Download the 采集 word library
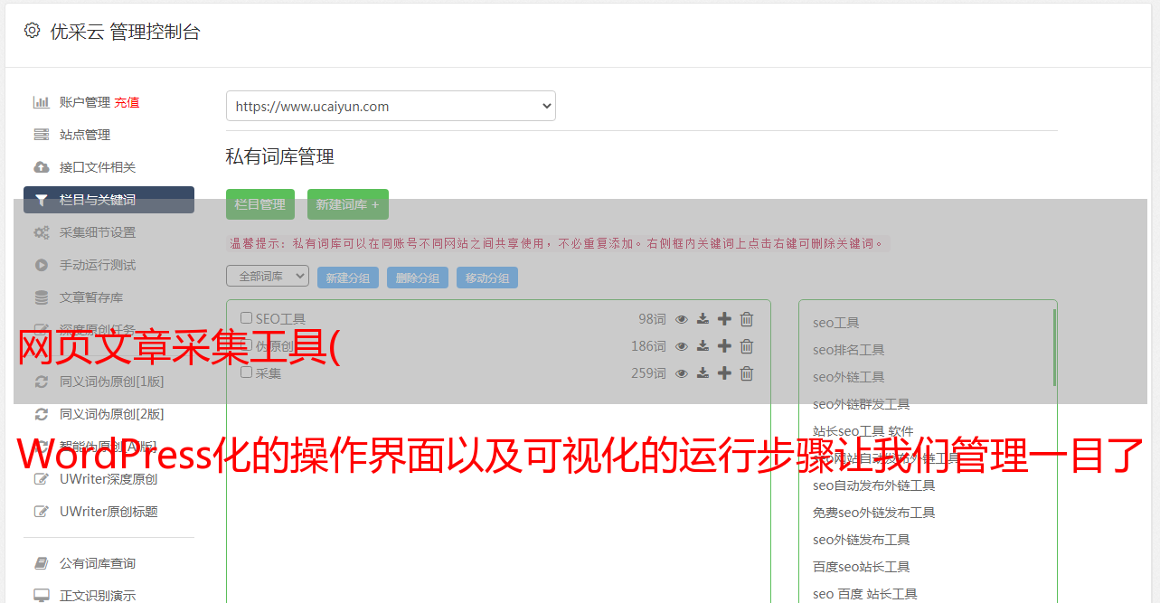The image size is (1160, 603). [x=703, y=373]
